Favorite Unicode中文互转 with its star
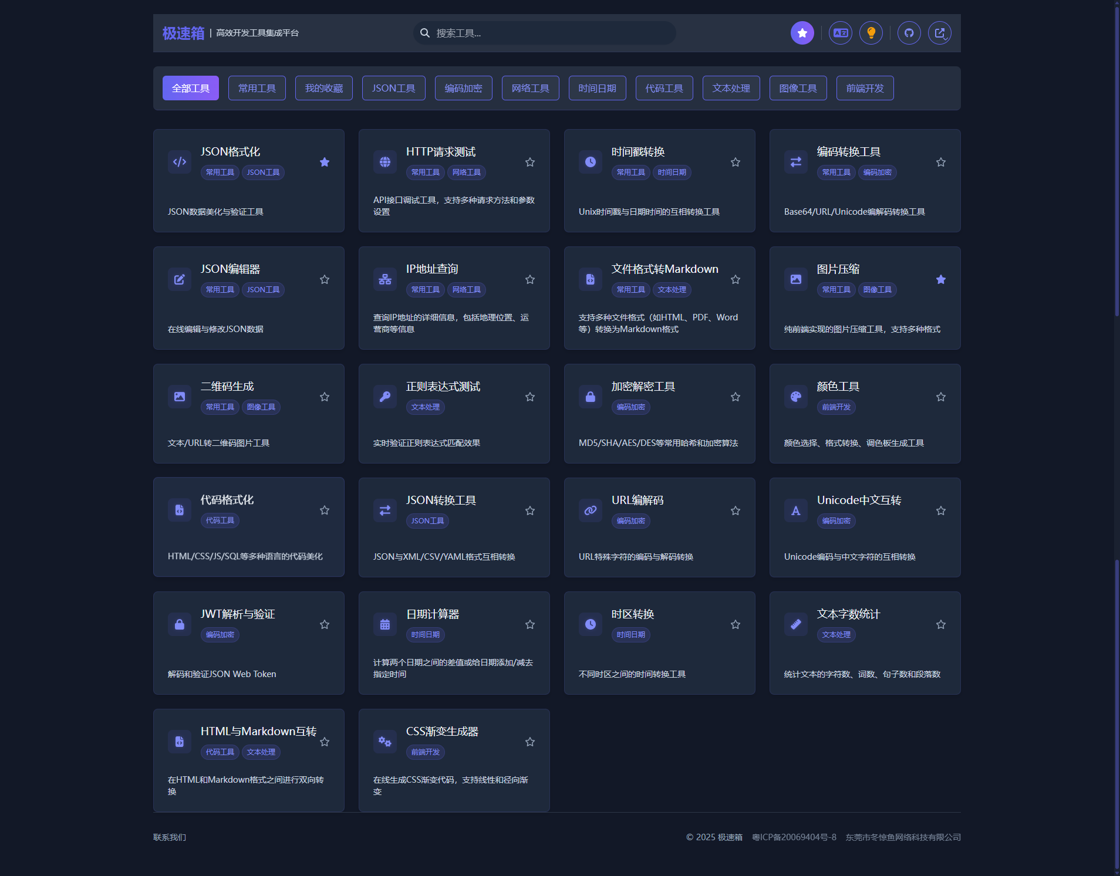This screenshot has height=876, width=1120. coord(941,510)
